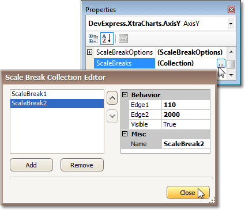The image size is (245, 210).
Task: Move selected scale break down
Action: 112,116
